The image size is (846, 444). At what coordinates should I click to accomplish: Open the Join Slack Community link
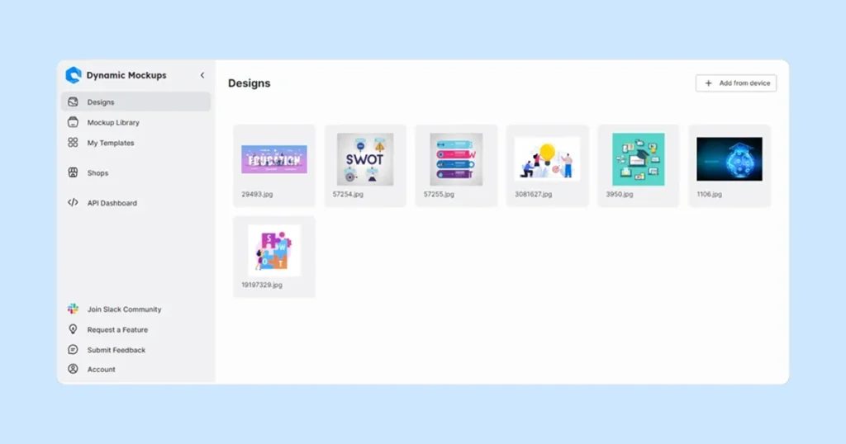point(124,309)
